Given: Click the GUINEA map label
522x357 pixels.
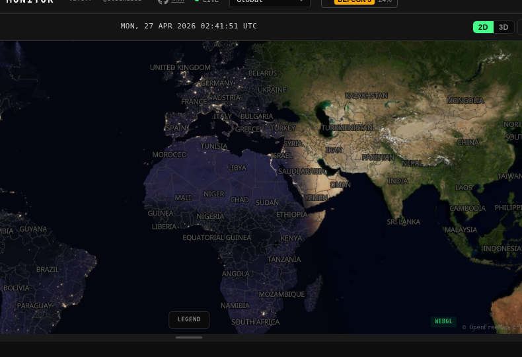Looking at the screenshot, I should (x=161, y=214).
